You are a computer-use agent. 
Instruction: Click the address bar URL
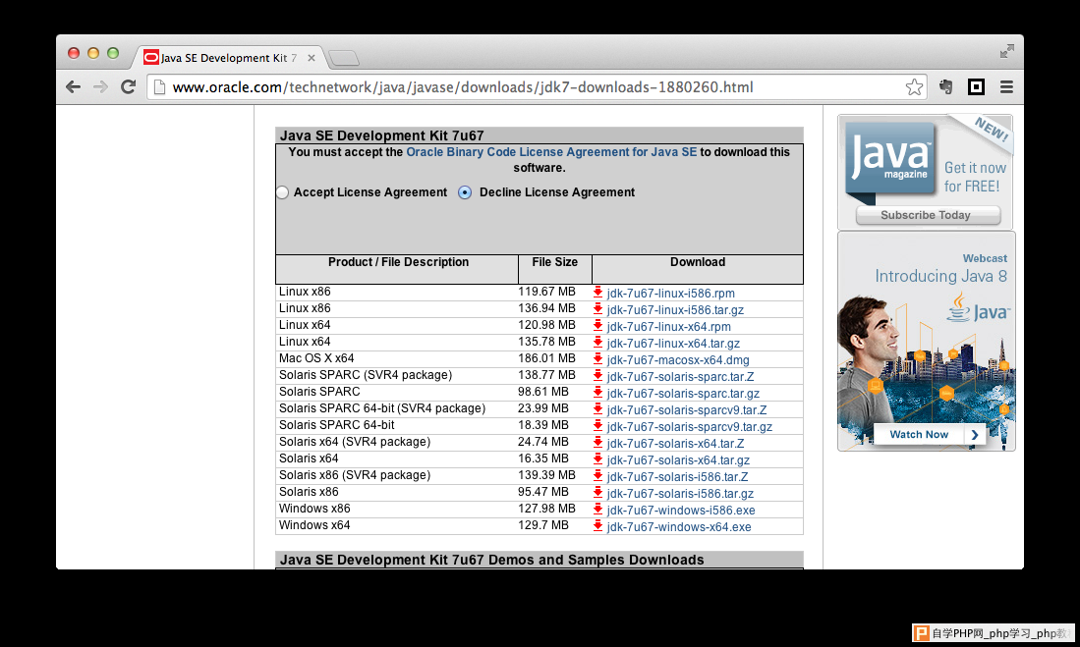coord(463,87)
